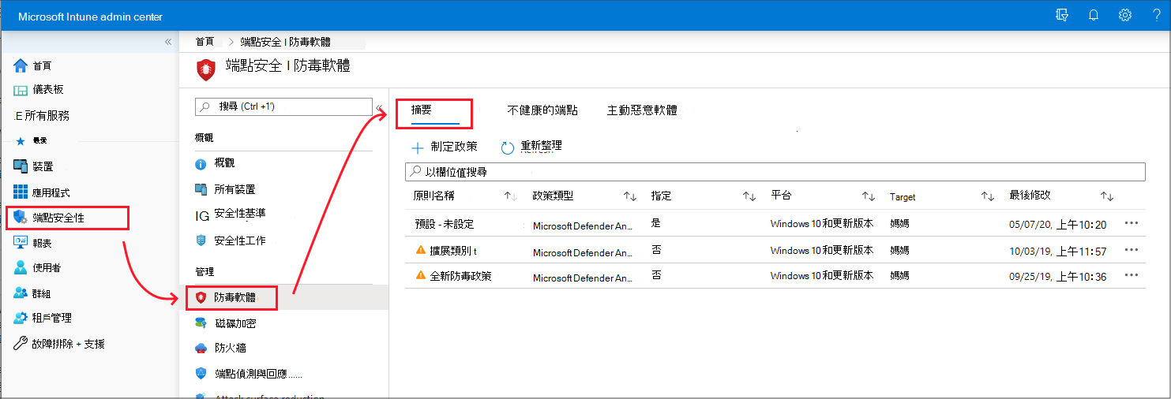The width and height of the screenshot is (1171, 399).
Task: Open the 全新防毒政策 policy
Action: coord(460,276)
